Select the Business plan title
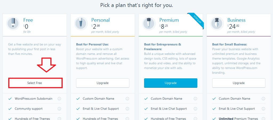273x120 pixels. (x=236, y=20)
